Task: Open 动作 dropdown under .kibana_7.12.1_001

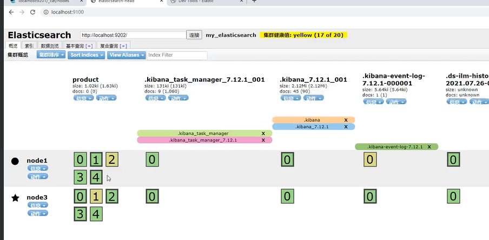Action: (314, 98)
